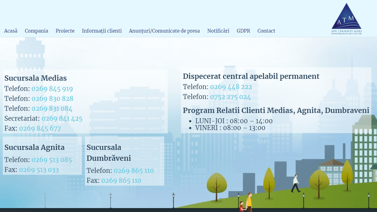Click Secretariat number 0269 841 425
This screenshot has width=377, height=212.
(62, 119)
